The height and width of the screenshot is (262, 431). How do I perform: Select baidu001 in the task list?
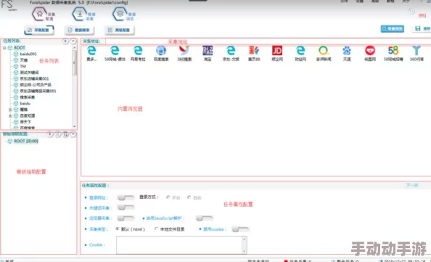[x=28, y=54]
